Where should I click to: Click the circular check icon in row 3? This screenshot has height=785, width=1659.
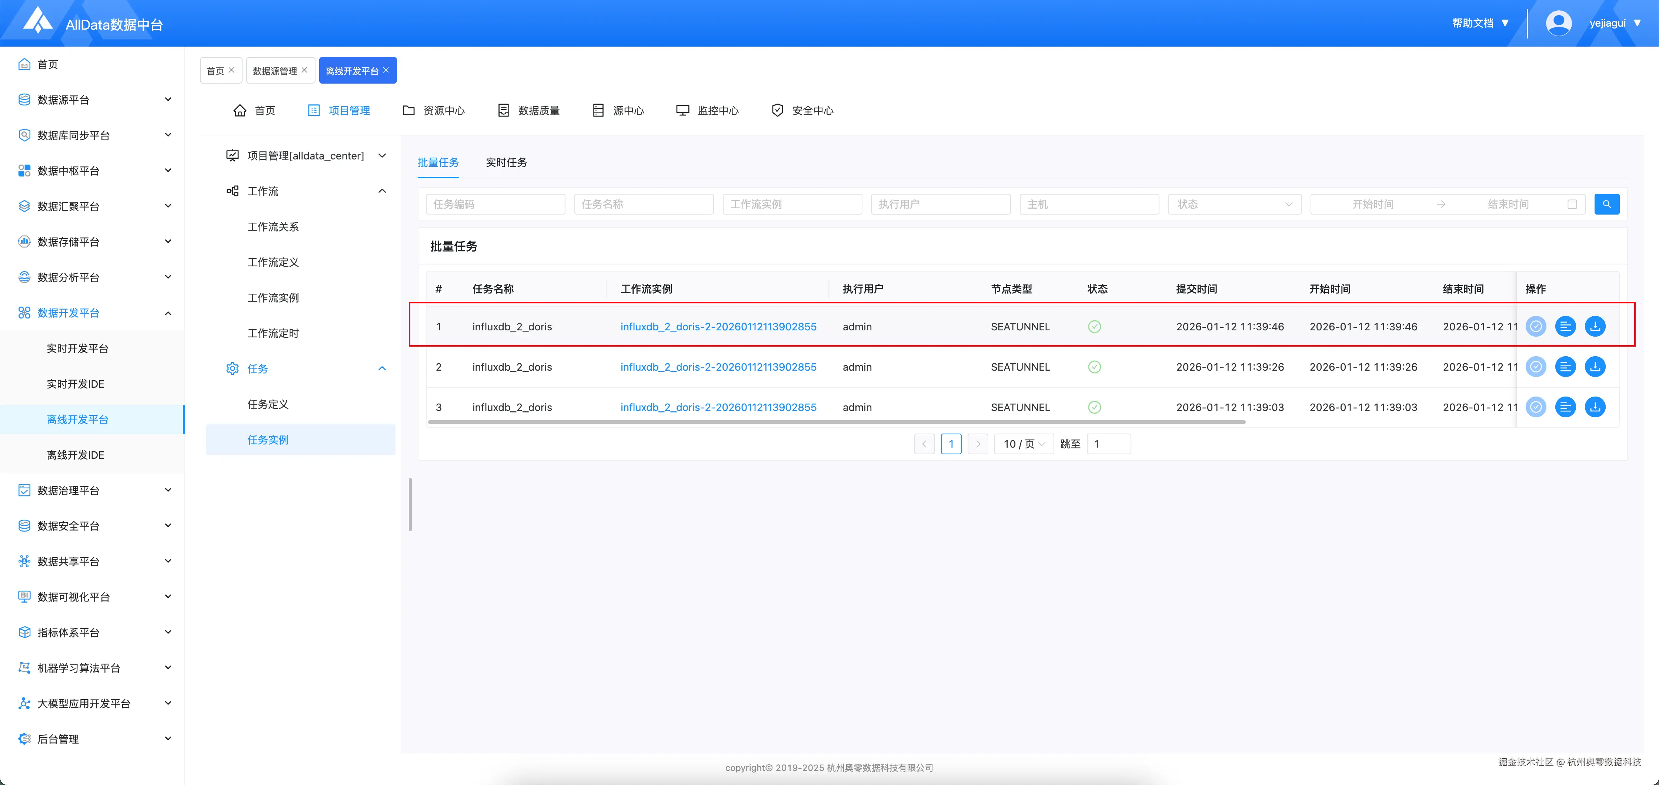click(1535, 407)
